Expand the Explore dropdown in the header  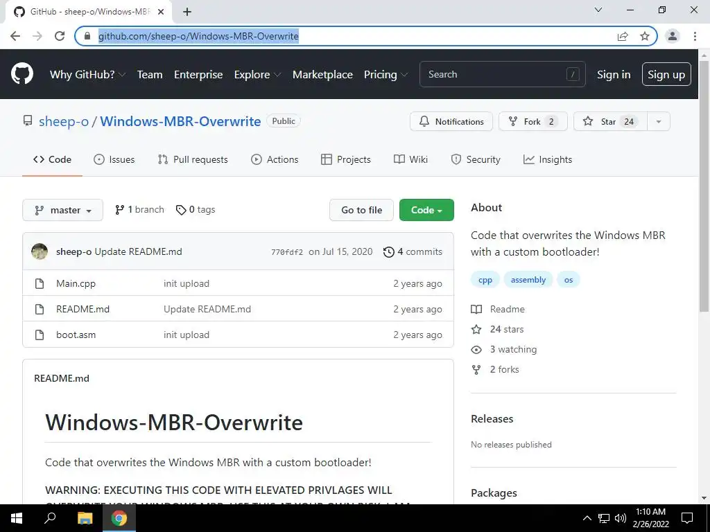pyautogui.click(x=257, y=75)
